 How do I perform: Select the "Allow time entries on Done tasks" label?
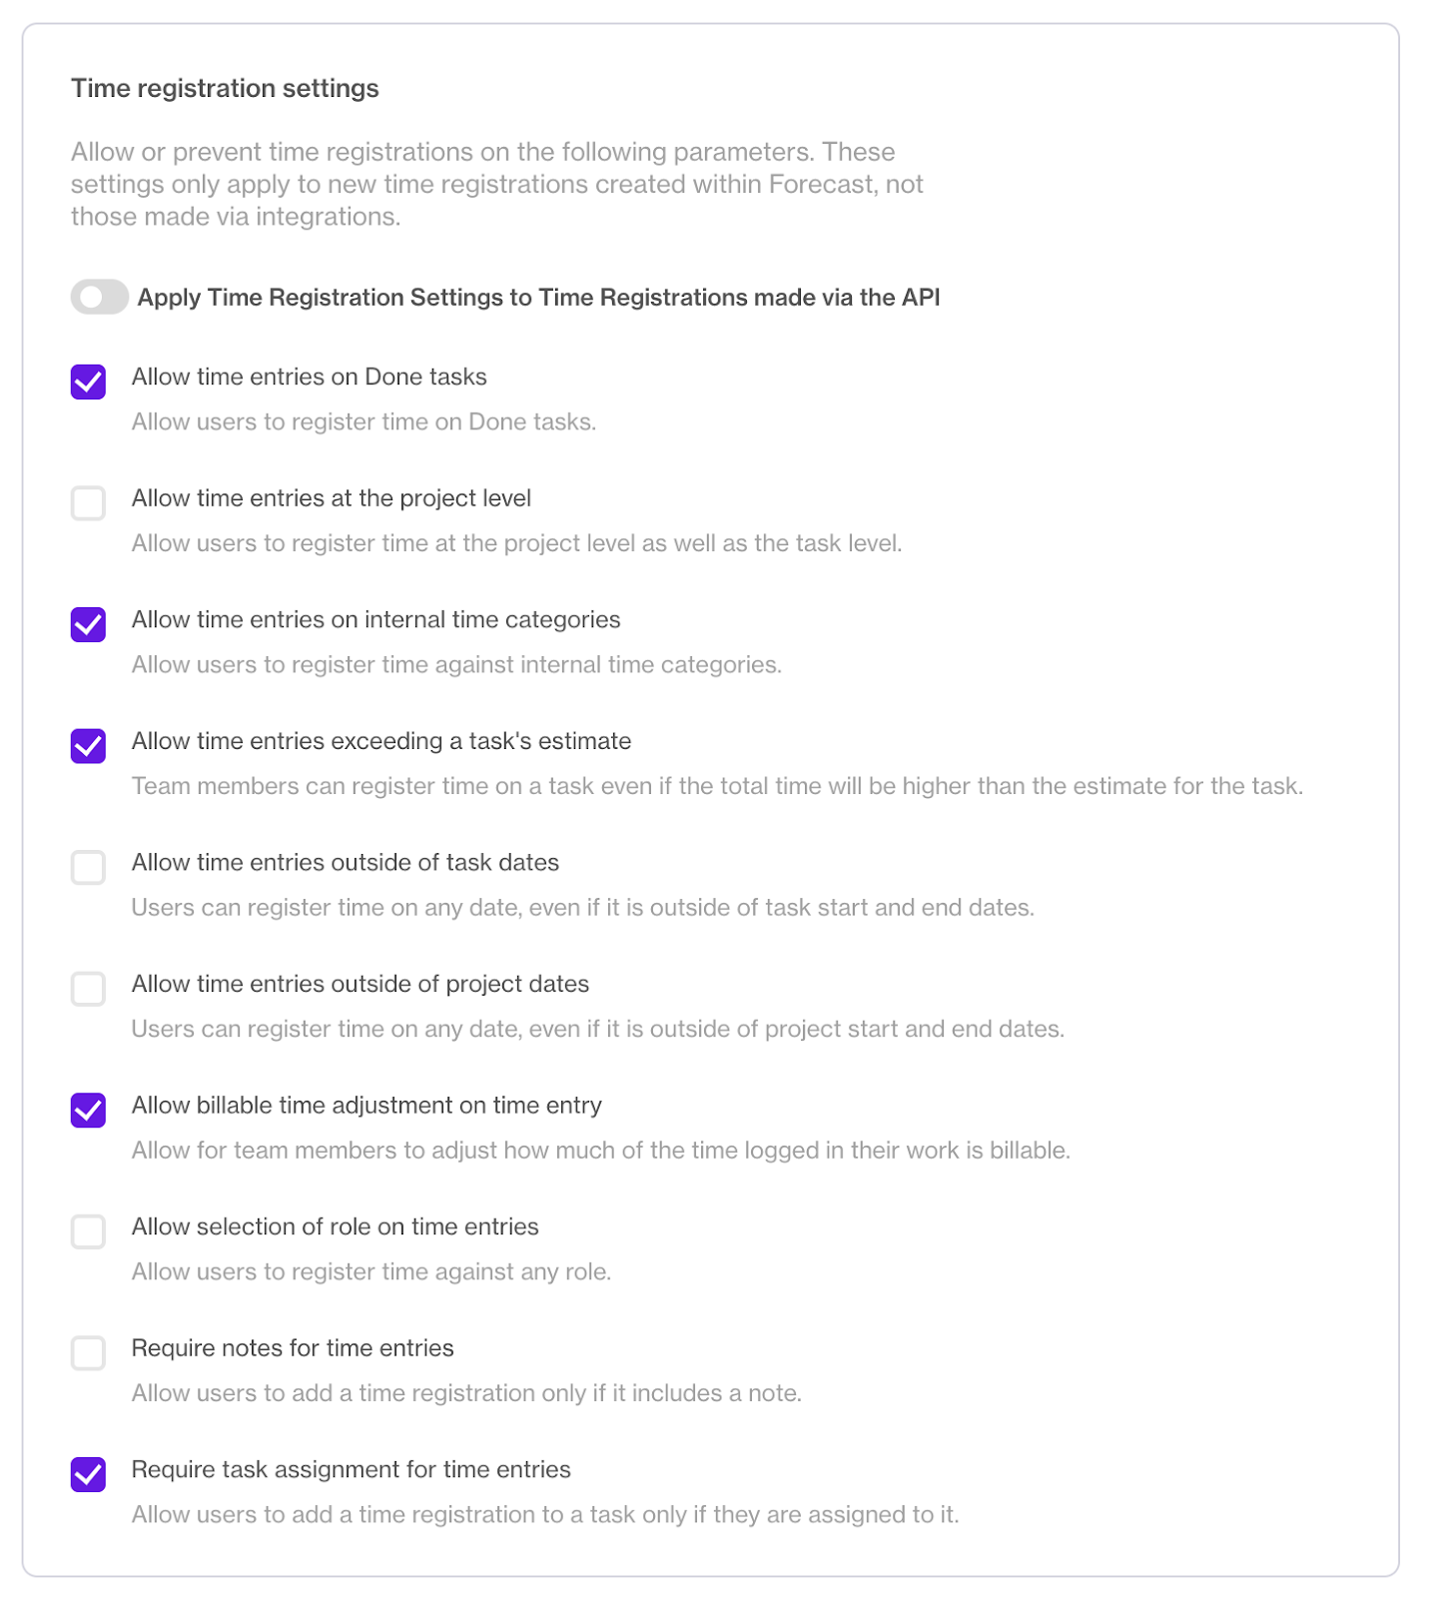pos(308,377)
